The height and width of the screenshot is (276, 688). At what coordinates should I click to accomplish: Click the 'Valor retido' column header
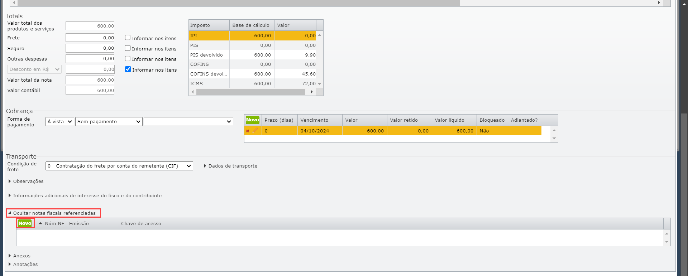(410, 120)
